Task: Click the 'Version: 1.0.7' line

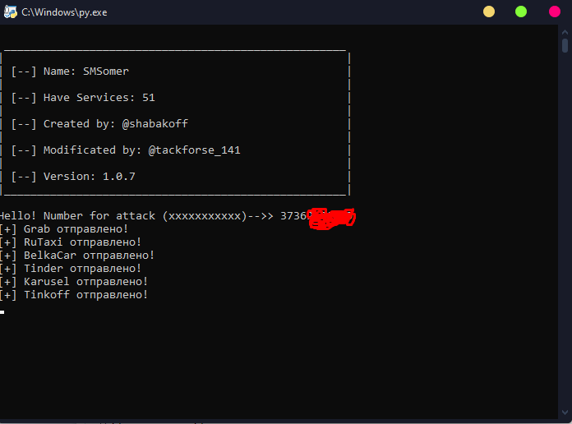Action: point(73,176)
